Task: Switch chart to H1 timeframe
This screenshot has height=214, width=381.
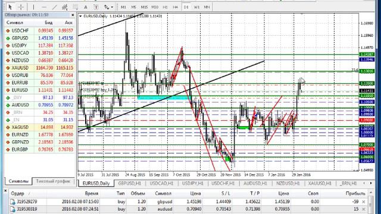Action: coord(165,7)
